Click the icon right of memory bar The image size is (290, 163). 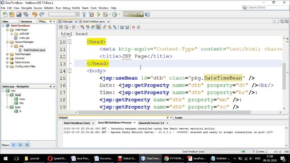[x=147, y=14]
